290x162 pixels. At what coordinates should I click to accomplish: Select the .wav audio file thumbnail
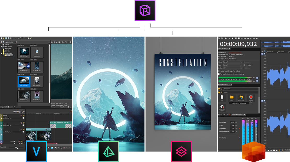coord(37,52)
